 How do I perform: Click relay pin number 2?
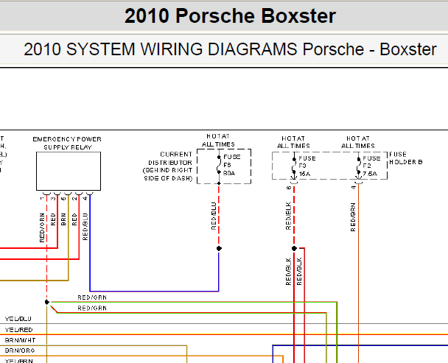pos(74,198)
